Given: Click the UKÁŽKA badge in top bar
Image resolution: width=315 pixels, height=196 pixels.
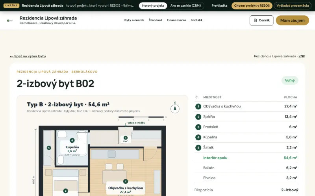Looking at the screenshot, I should (x=11, y=5).
